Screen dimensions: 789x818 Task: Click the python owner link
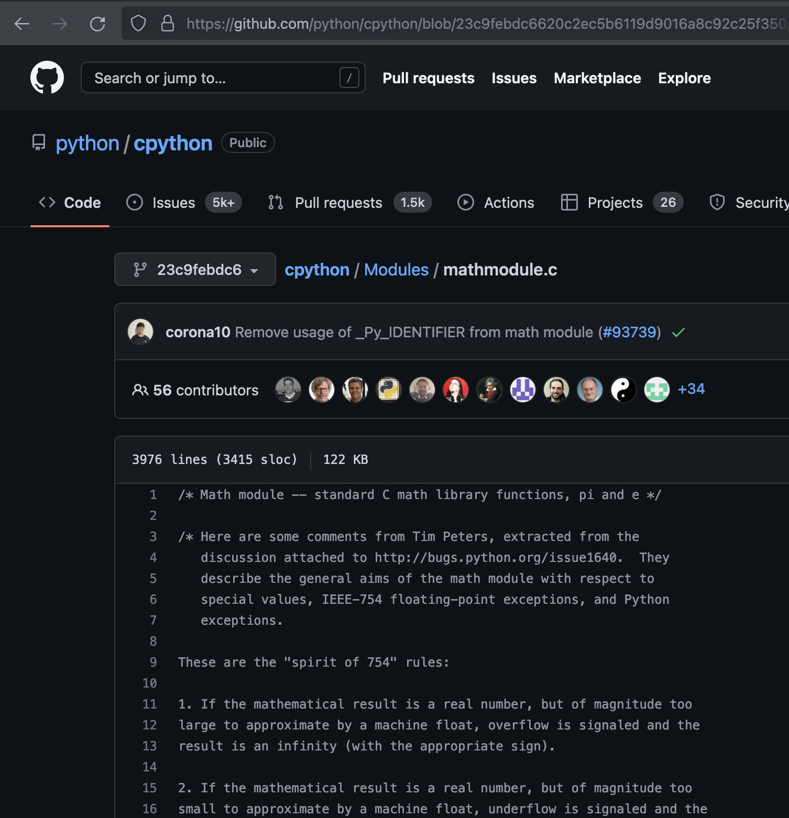87,143
